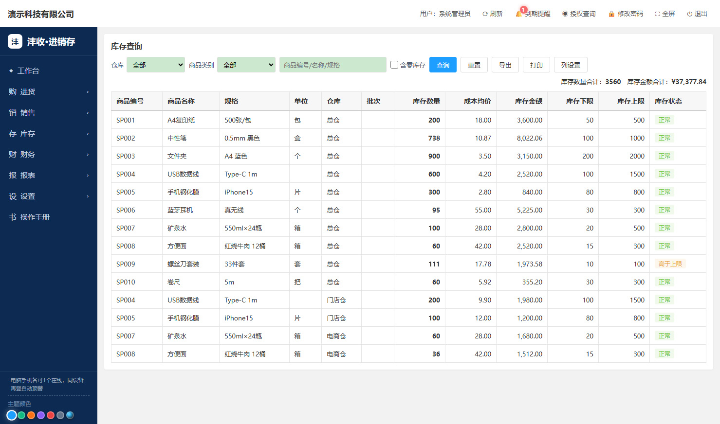
Task: Select the gray theme color swatch
Action: 60,415
